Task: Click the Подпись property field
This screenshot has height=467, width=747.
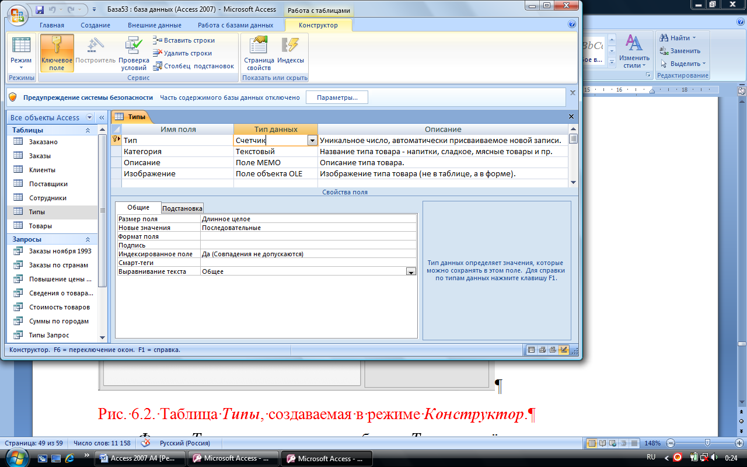Action: click(x=309, y=245)
